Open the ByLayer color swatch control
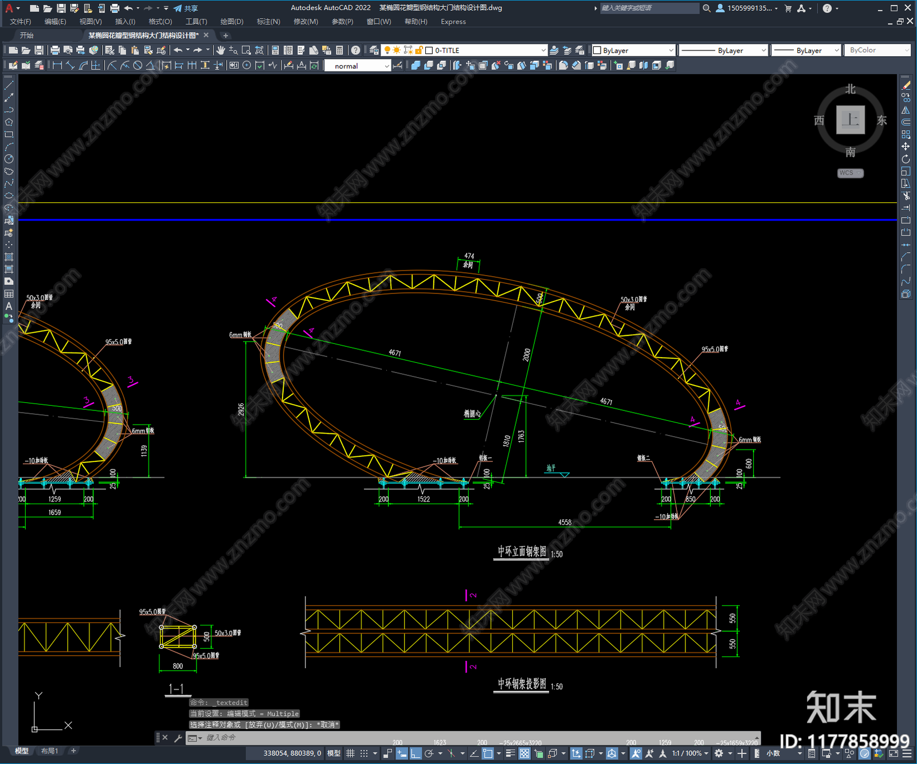Viewport: 917px width, 764px height. 633,50
